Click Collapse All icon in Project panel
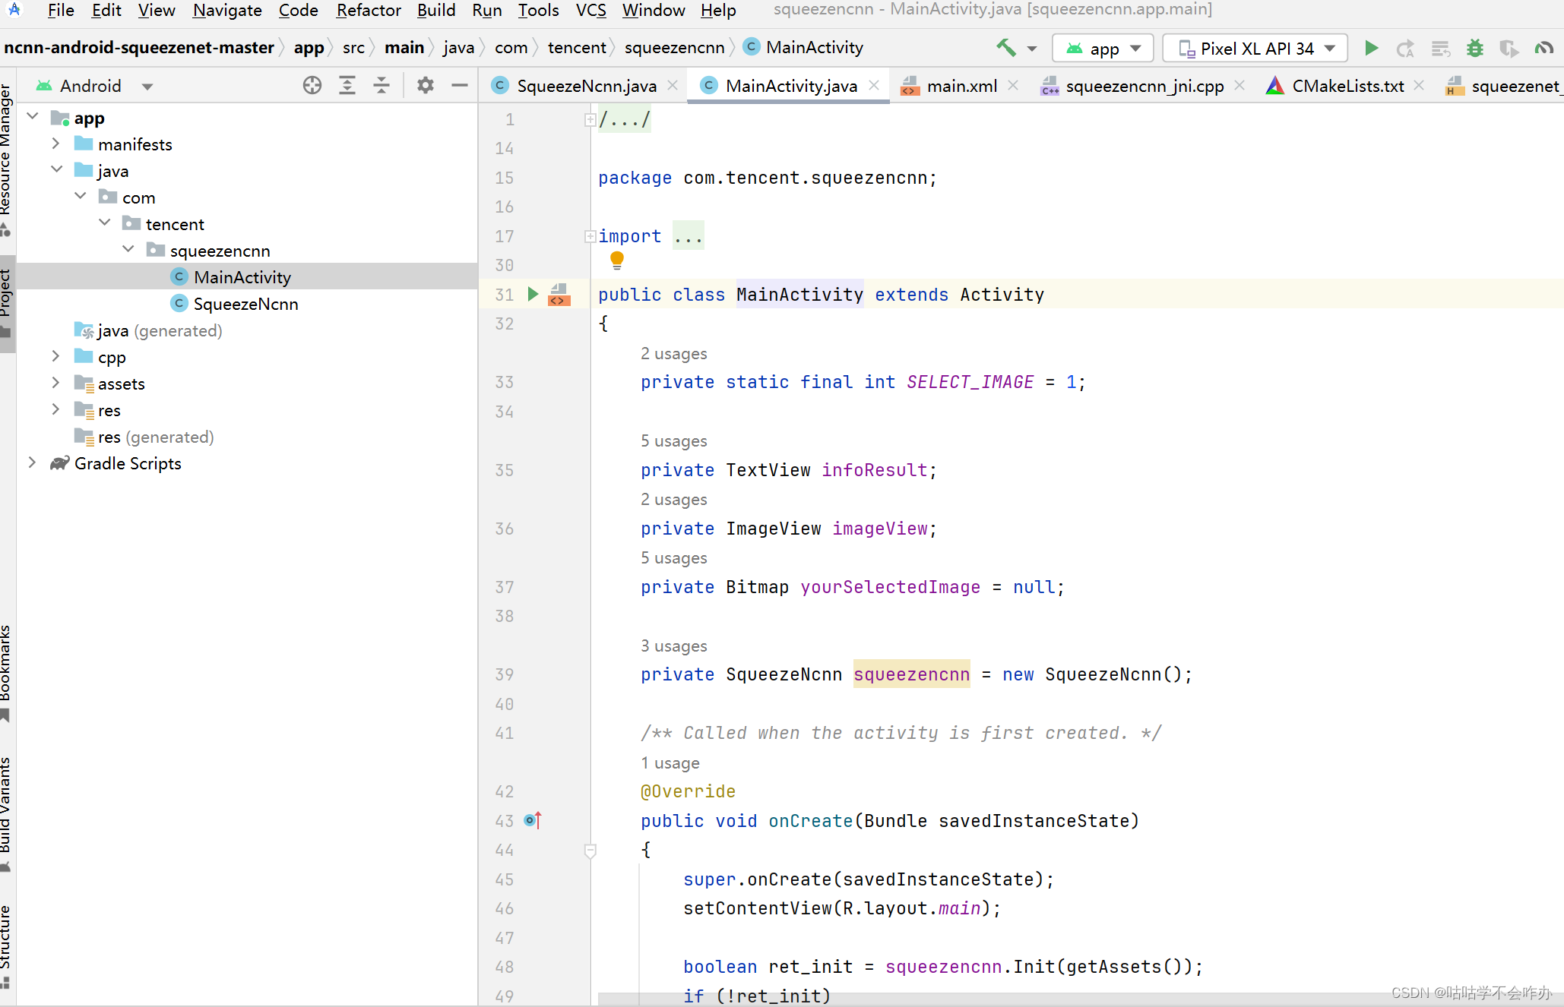 tap(382, 85)
